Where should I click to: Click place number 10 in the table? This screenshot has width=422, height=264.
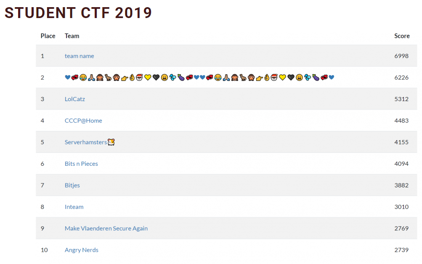44,250
